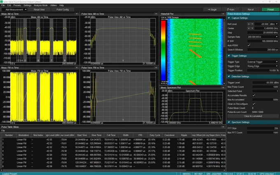
Task: Click the green Preset button
Action: (x=271, y=9)
